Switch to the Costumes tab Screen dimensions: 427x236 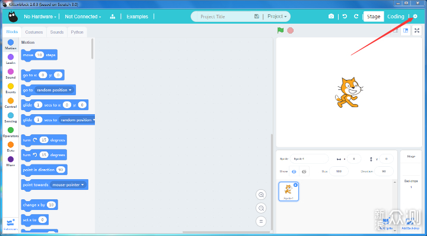click(34, 32)
